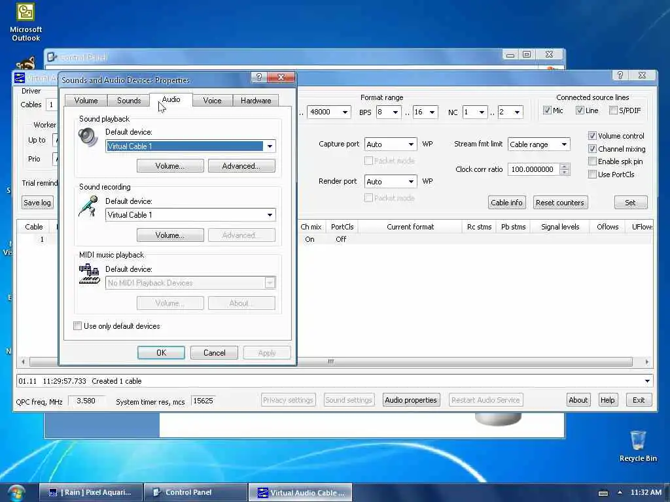Open Sound recording default device dropdown

pos(270,214)
